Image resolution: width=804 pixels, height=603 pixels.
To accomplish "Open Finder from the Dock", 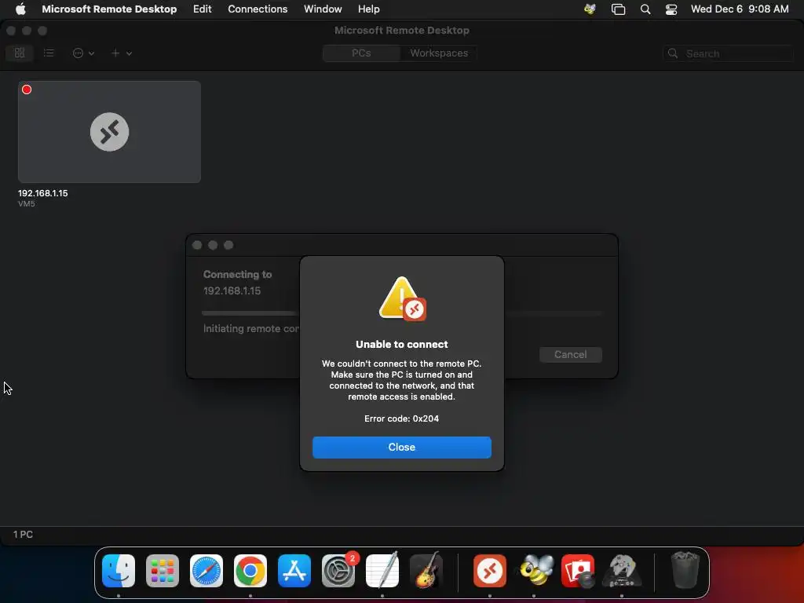I will point(119,571).
